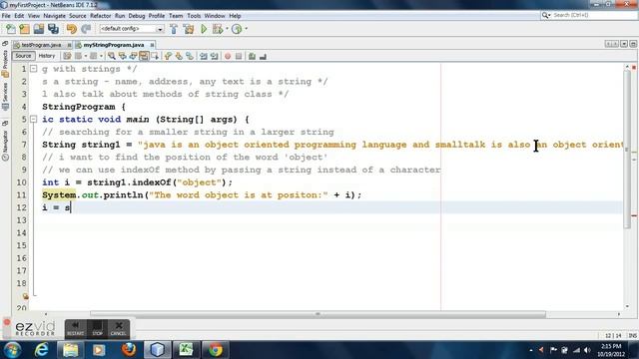
Task: Click Stop on the ezvid recorder
Action: pos(97,329)
